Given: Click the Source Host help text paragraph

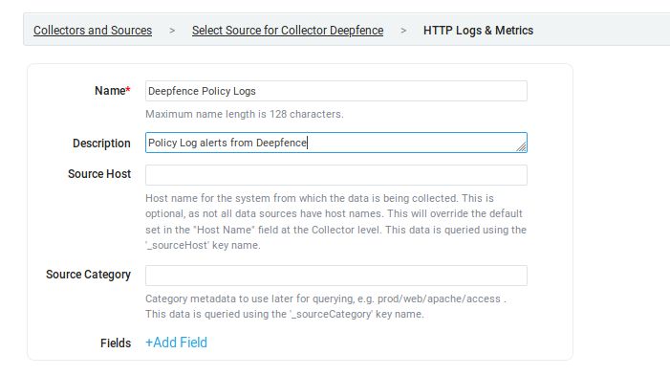Looking at the screenshot, I should click(335, 222).
